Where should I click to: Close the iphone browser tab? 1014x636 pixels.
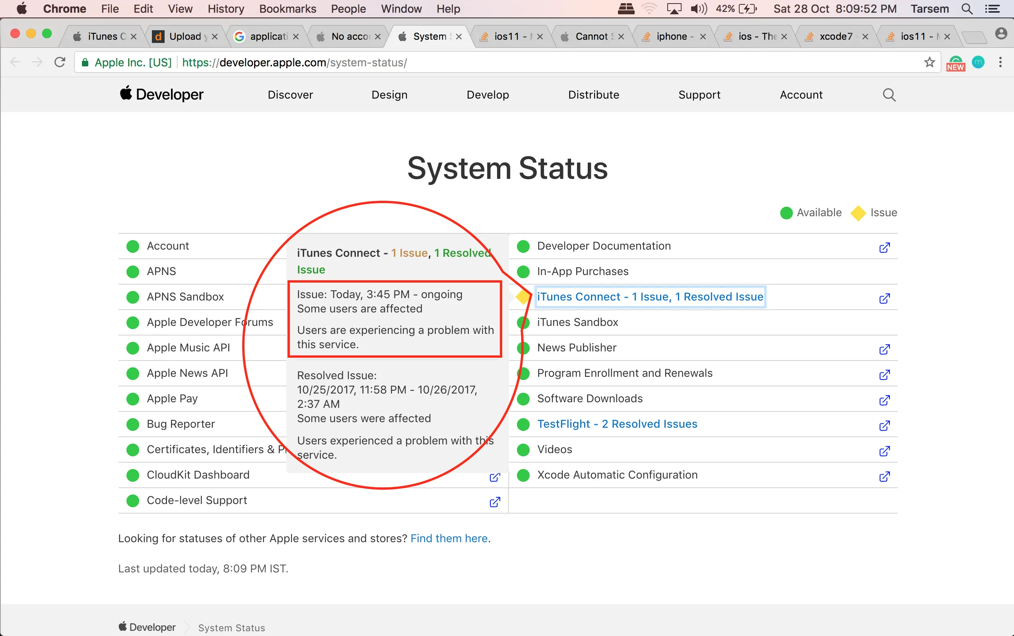[703, 37]
